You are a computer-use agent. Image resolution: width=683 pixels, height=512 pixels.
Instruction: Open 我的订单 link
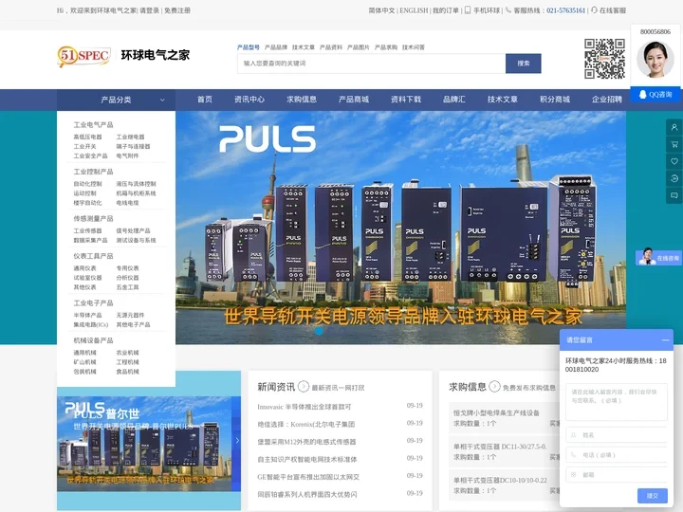(x=445, y=10)
